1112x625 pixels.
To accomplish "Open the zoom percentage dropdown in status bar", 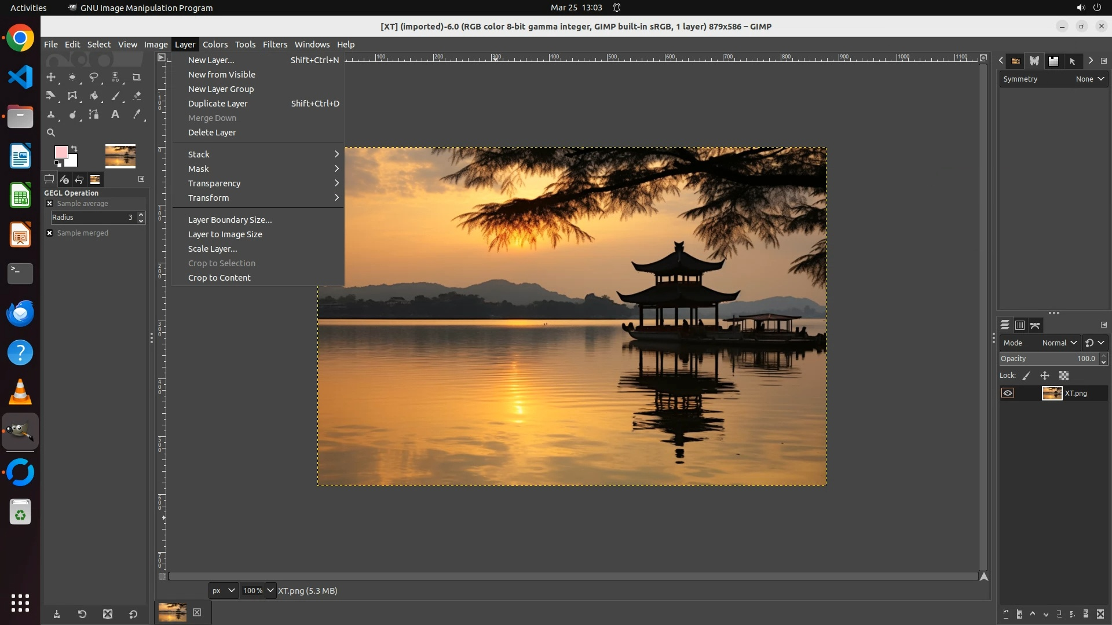I will (x=270, y=591).
